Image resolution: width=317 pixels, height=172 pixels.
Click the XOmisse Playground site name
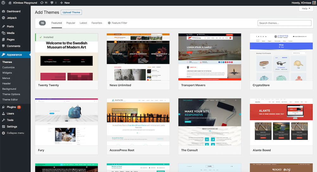click(25, 3)
